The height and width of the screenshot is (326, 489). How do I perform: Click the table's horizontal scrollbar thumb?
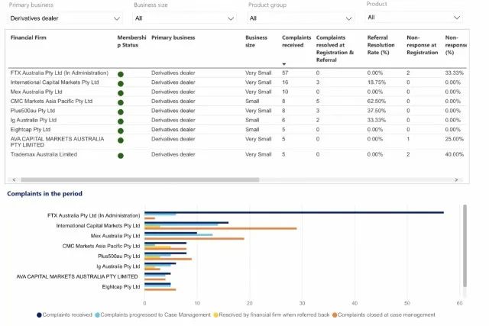tap(140, 180)
